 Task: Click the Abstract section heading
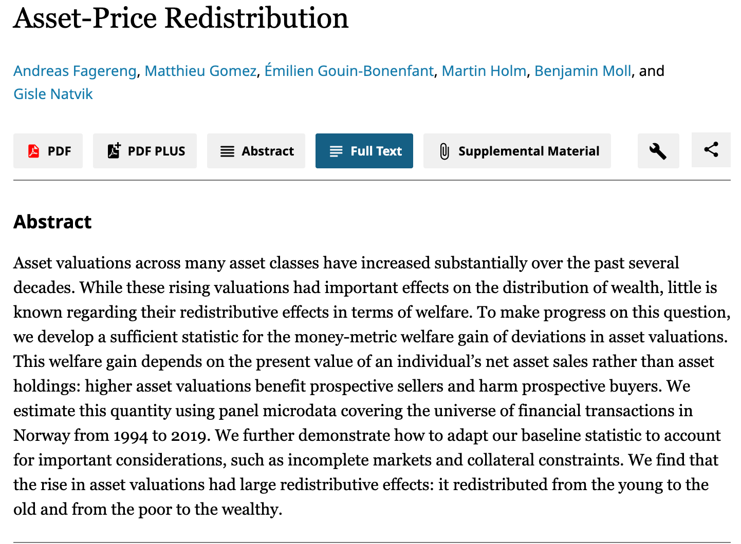click(x=52, y=222)
